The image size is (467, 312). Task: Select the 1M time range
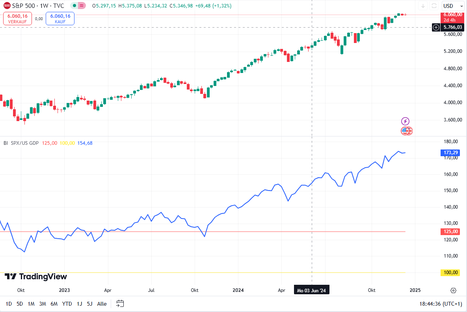coord(31,304)
